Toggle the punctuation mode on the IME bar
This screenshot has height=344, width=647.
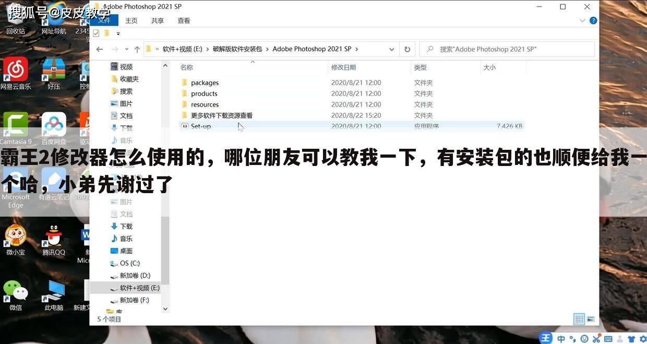pos(572,339)
